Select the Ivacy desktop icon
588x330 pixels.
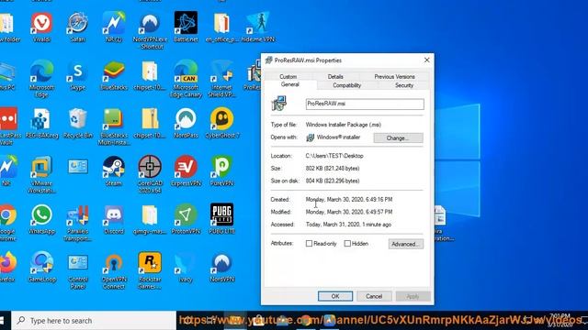click(x=186, y=268)
